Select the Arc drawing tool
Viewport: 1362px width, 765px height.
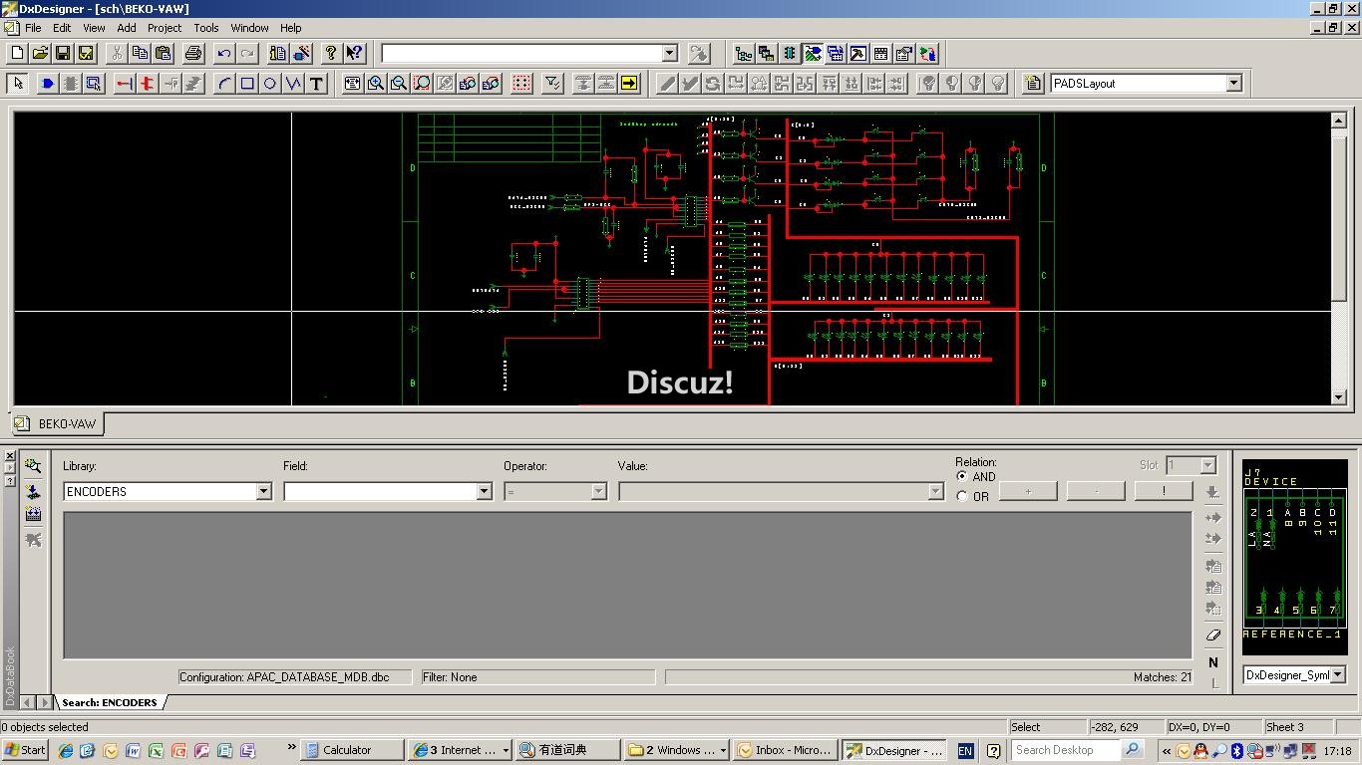click(x=224, y=84)
